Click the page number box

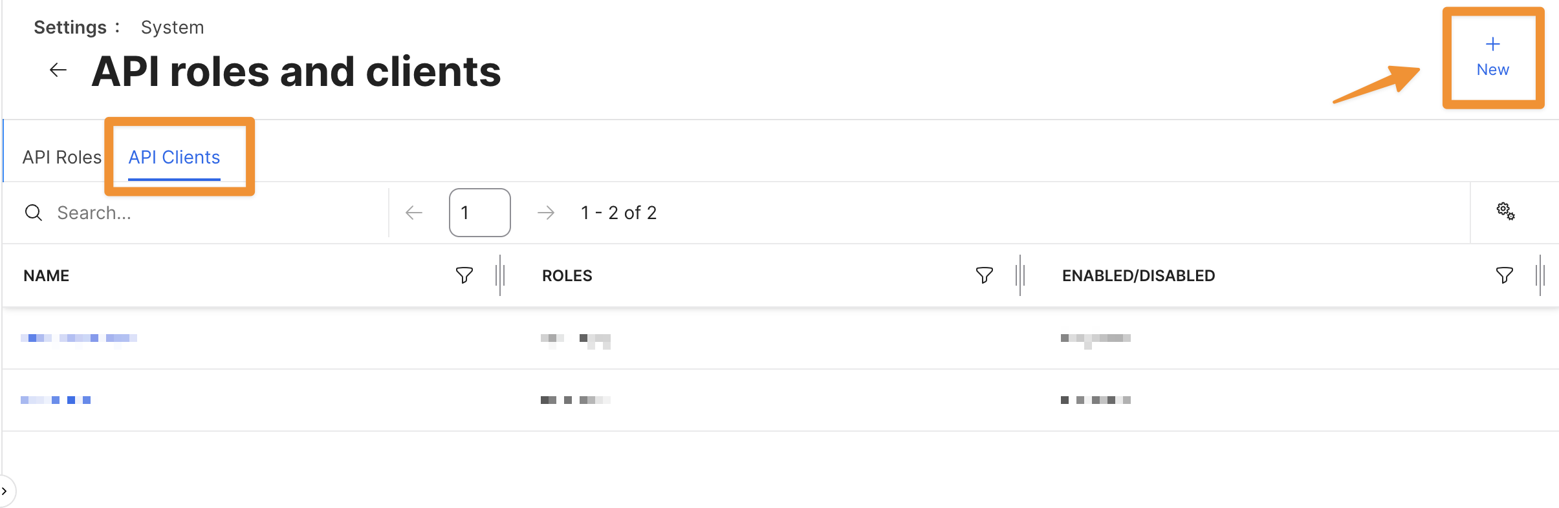pyautogui.click(x=479, y=213)
